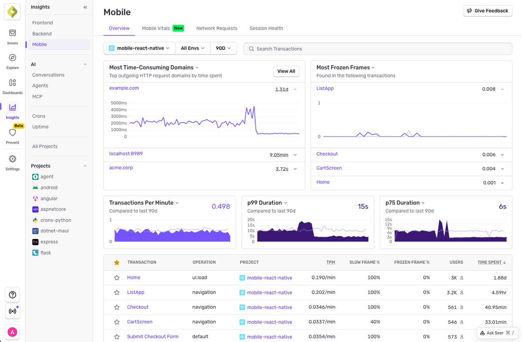Open the All Envs dropdown
Viewport: 522px width, 342px height.
pyautogui.click(x=192, y=48)
